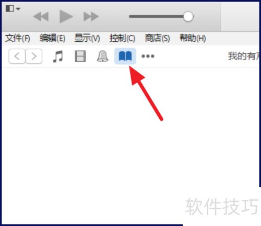Click the fast-forward next track button

tap(91, 17)
